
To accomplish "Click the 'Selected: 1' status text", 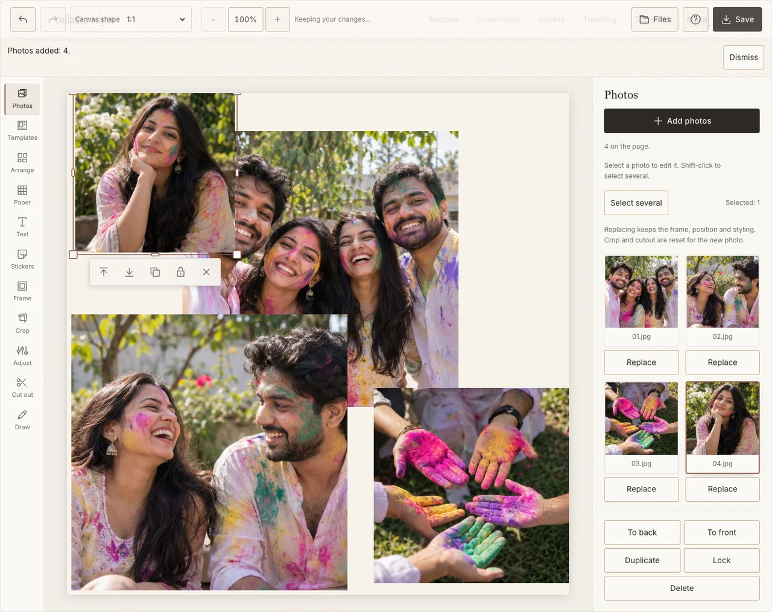I will (742, 203).
